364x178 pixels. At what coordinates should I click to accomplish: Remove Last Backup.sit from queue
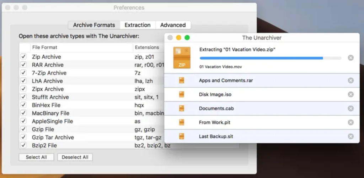tap(351, 136)
